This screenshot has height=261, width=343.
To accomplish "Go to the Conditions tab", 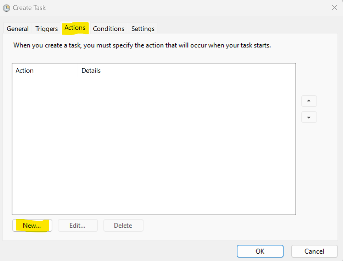I will (x=108, y=29).
